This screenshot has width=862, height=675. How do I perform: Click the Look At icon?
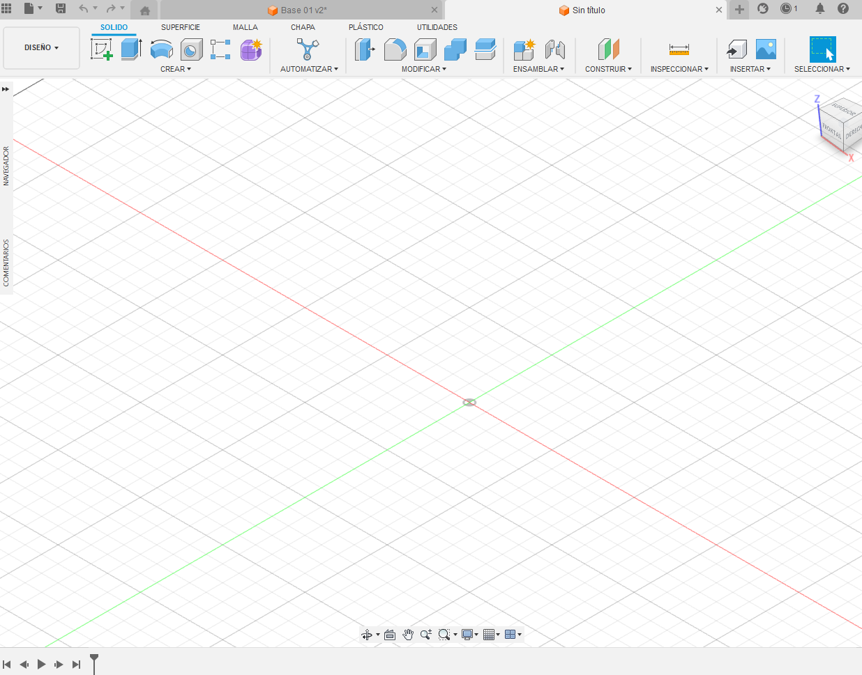click(x=390, y=635)
